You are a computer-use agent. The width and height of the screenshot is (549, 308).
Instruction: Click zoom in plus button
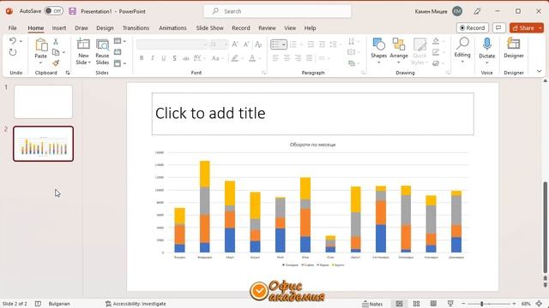[514, 304]
